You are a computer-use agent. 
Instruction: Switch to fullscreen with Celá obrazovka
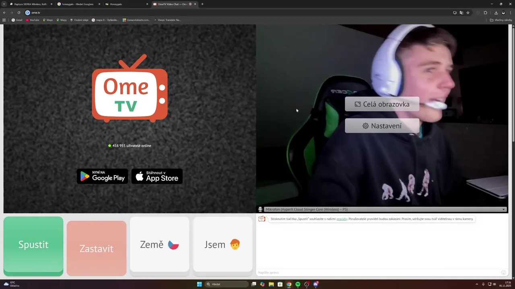point(382,104)
